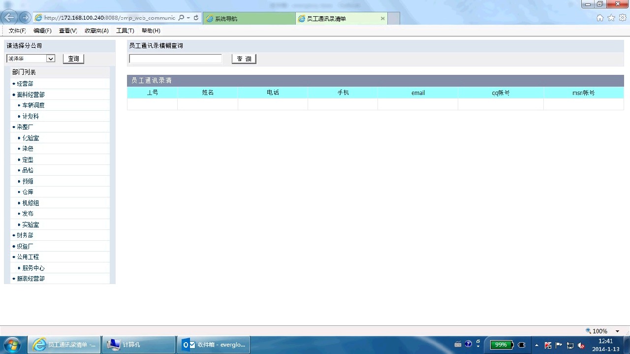Screen dimensions: 630x354
Task: Open the Favorites star icon
Action: (611, 18)
